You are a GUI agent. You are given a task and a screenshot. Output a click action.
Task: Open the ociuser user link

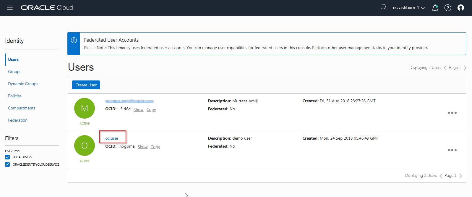(x=112, y=138)
